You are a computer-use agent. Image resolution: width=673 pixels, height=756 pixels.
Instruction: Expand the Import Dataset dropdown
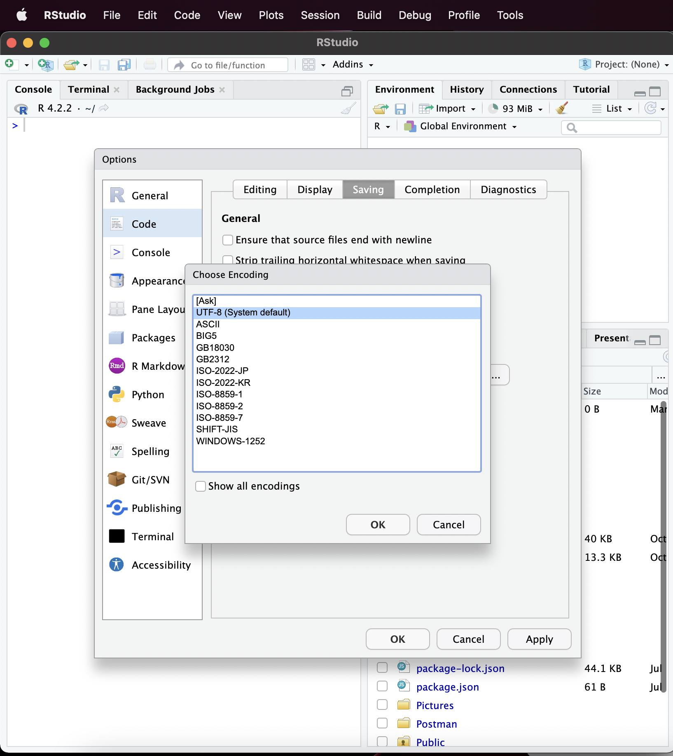pos(447,109)
